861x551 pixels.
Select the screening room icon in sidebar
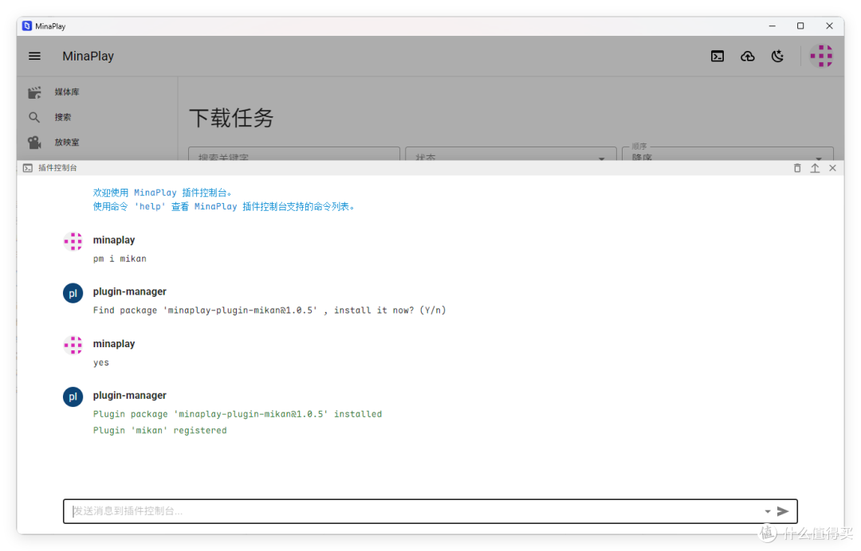pos(34,142)
